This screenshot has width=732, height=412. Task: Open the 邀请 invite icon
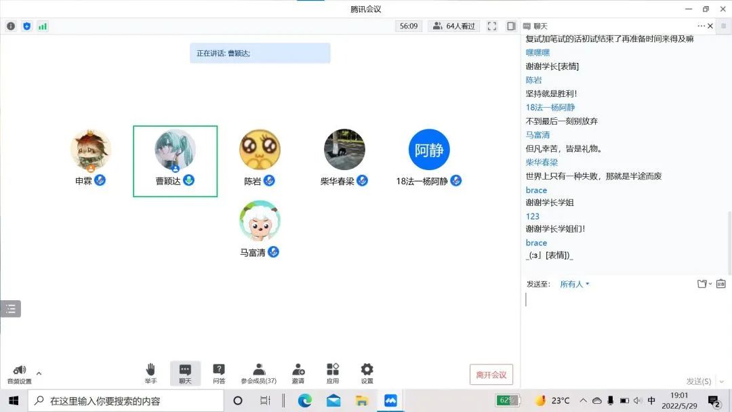point(298,373)
